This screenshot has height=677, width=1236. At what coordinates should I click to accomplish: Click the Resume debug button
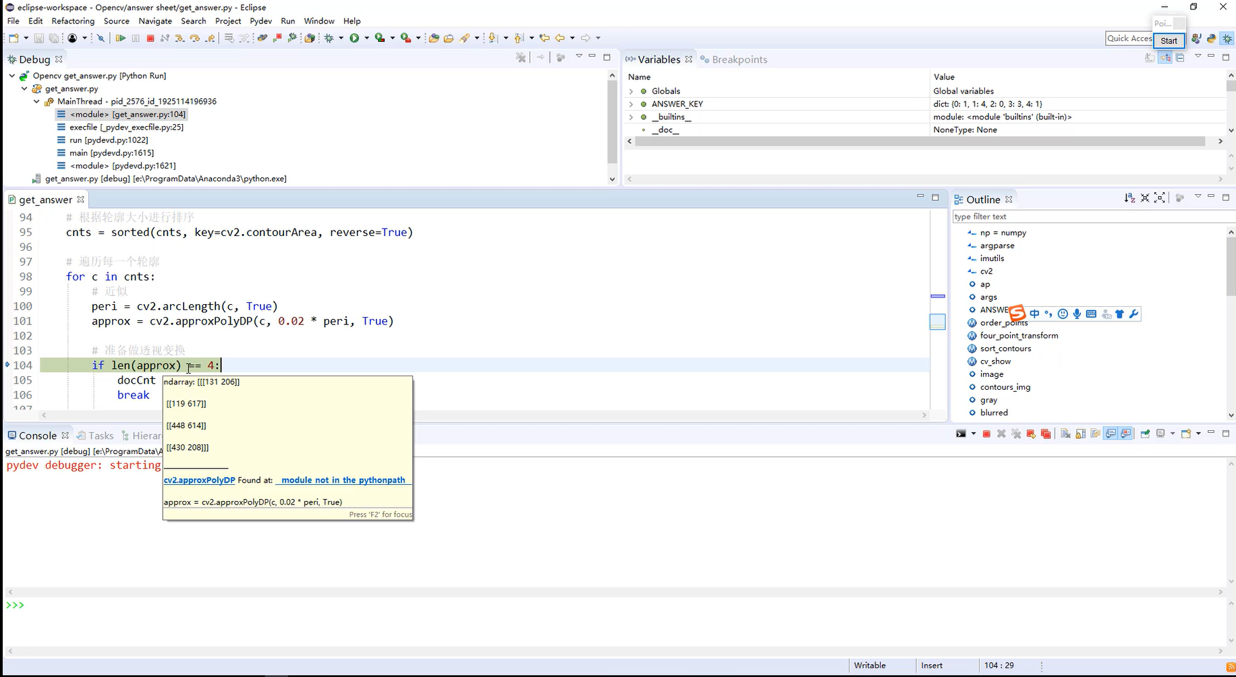121,38
